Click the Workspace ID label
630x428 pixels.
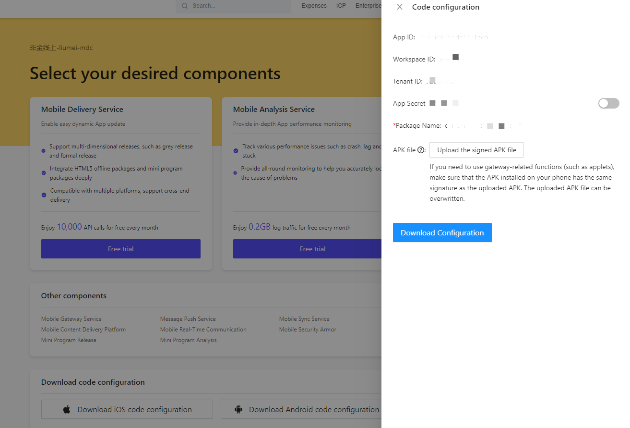tap(414, 60)
